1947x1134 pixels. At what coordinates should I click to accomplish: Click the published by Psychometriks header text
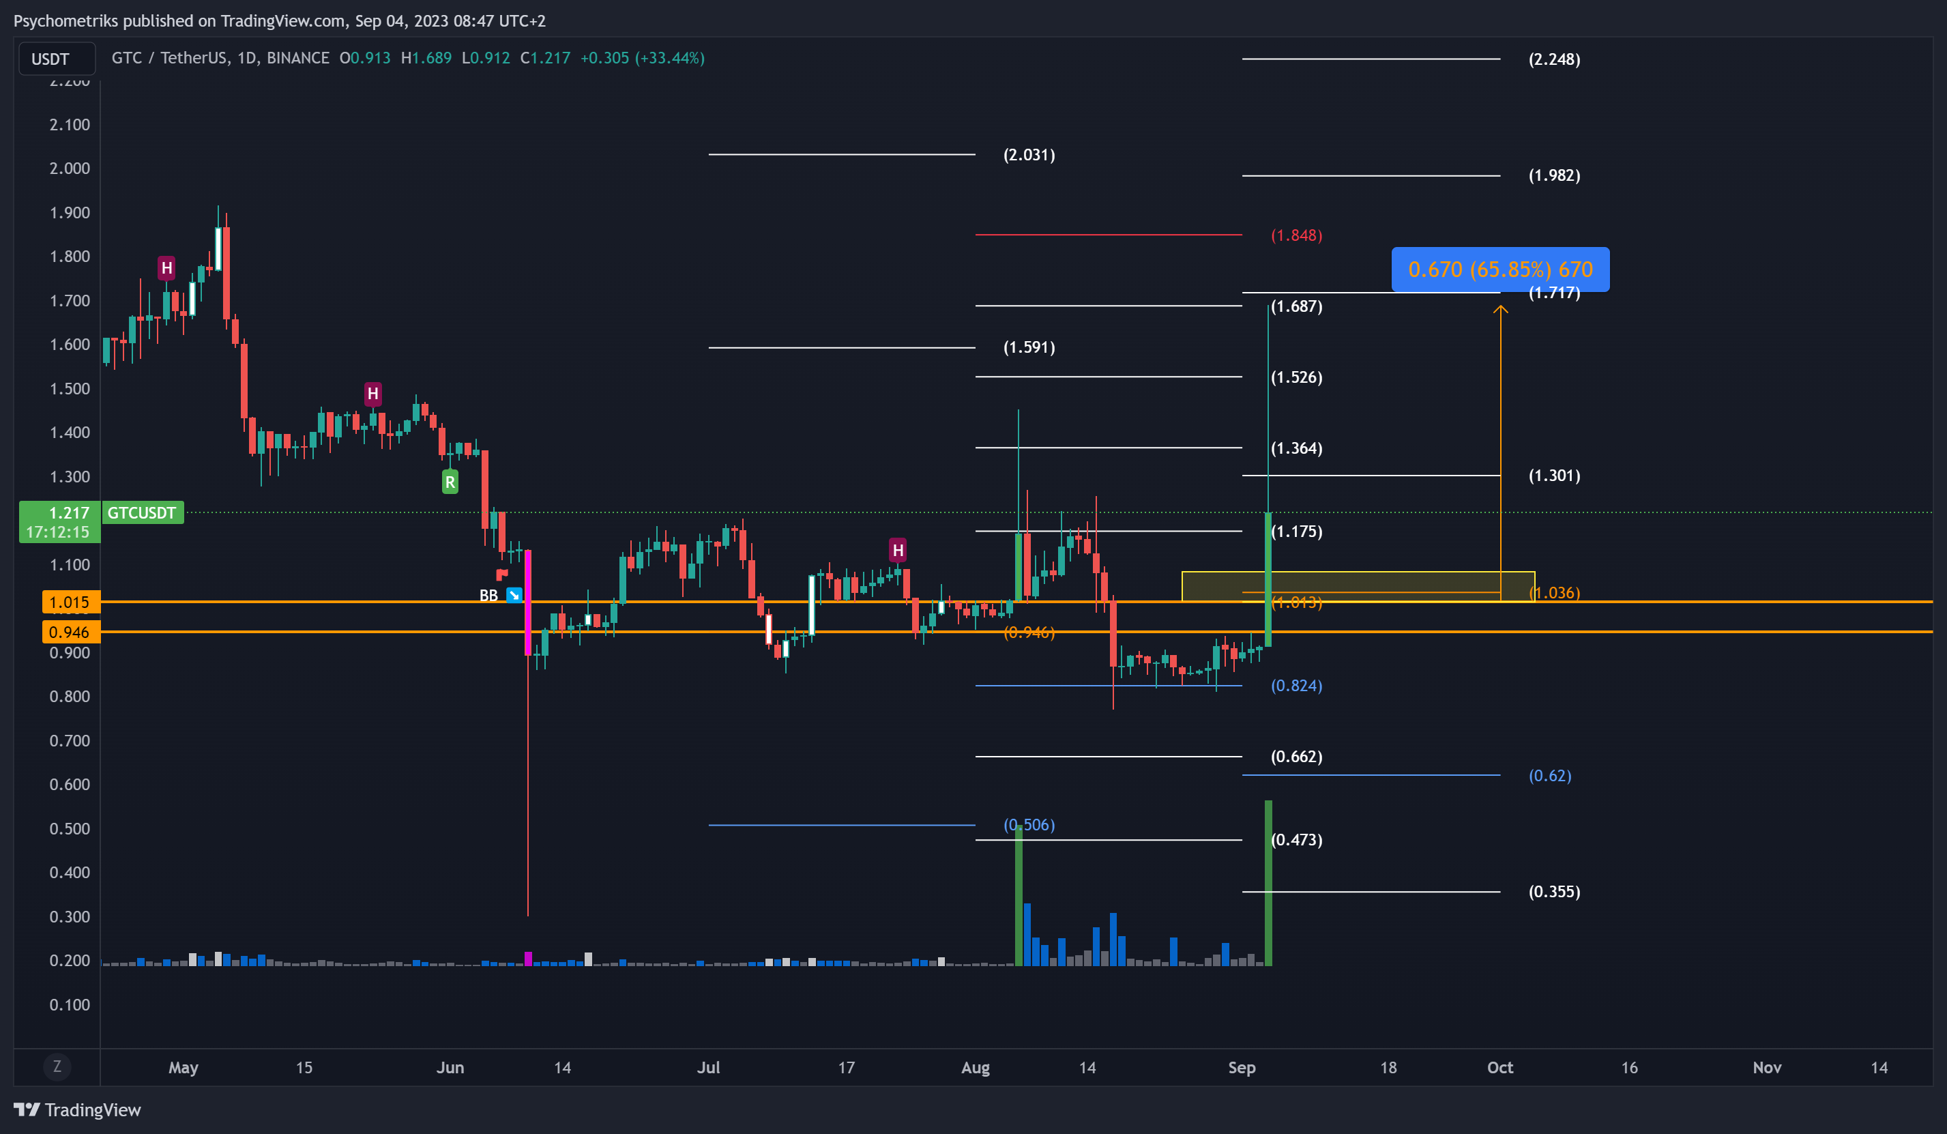[x=280, y=21]
